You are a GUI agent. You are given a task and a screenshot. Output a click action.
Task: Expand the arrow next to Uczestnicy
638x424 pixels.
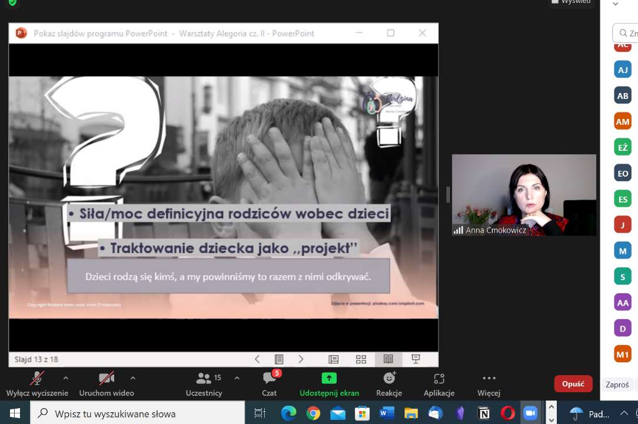point(237,378)
